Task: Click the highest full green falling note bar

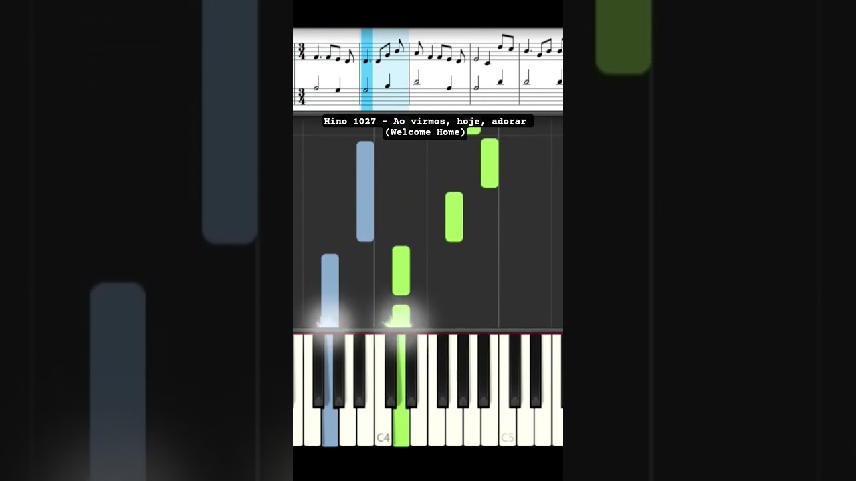Action: (x=490, y=163)
